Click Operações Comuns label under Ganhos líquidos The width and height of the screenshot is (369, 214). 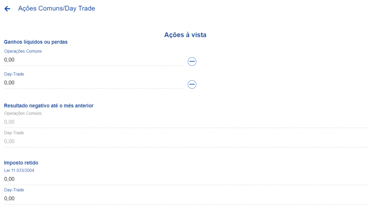tap(23, 51)
